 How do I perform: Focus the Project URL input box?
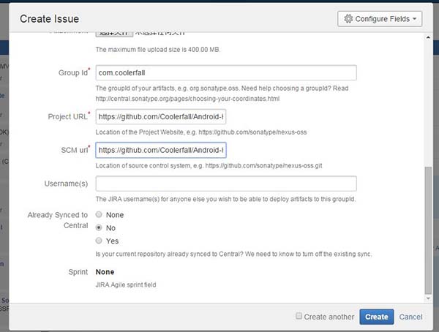coord(161,116)
